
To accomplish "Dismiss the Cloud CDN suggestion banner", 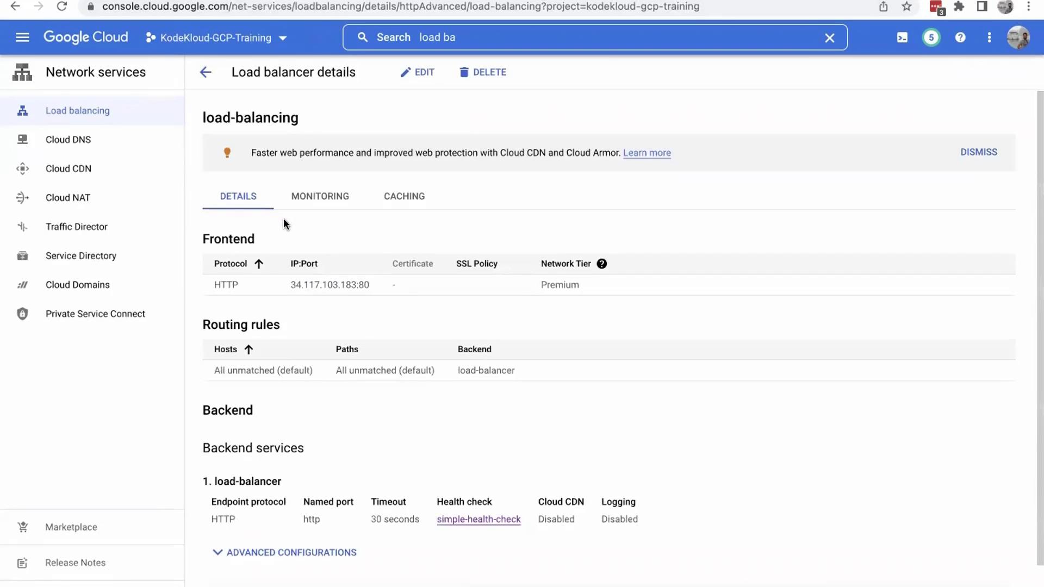I will click(x=978, y=152).
